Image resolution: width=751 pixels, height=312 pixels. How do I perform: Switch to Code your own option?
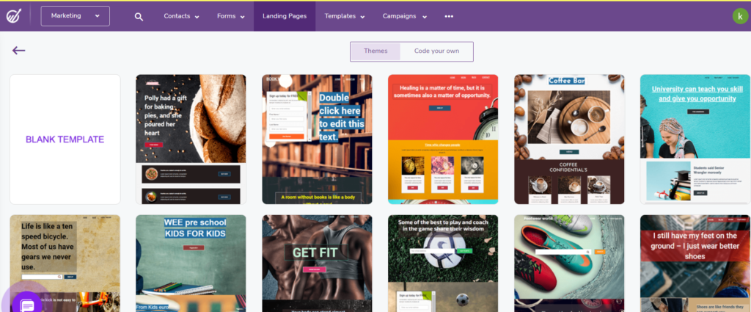(436, 51)
